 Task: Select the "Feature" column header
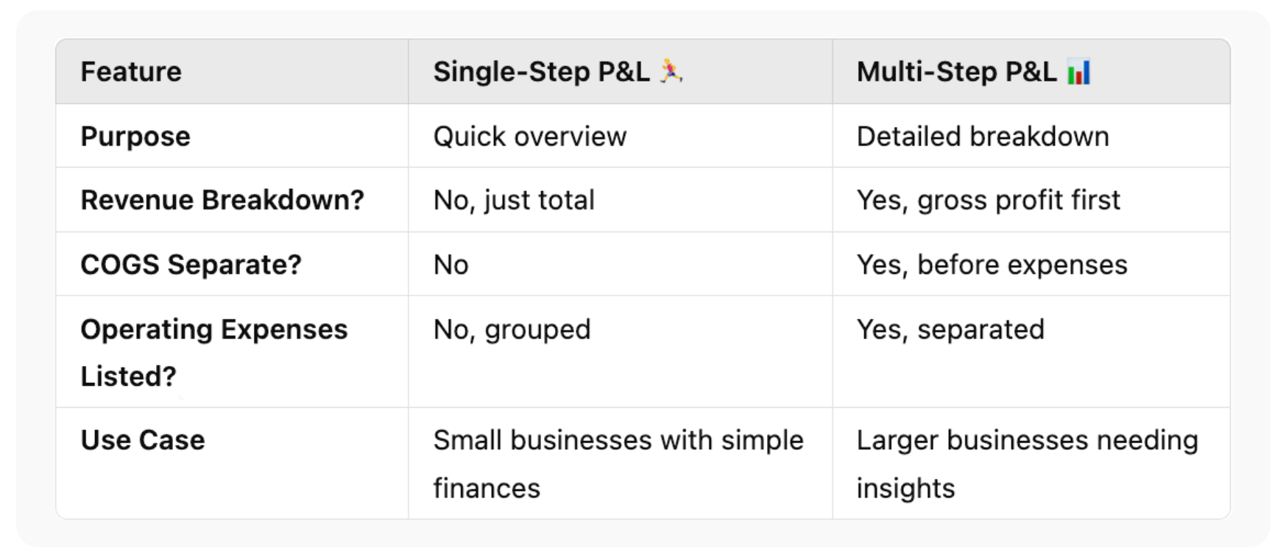coord(131,72)
